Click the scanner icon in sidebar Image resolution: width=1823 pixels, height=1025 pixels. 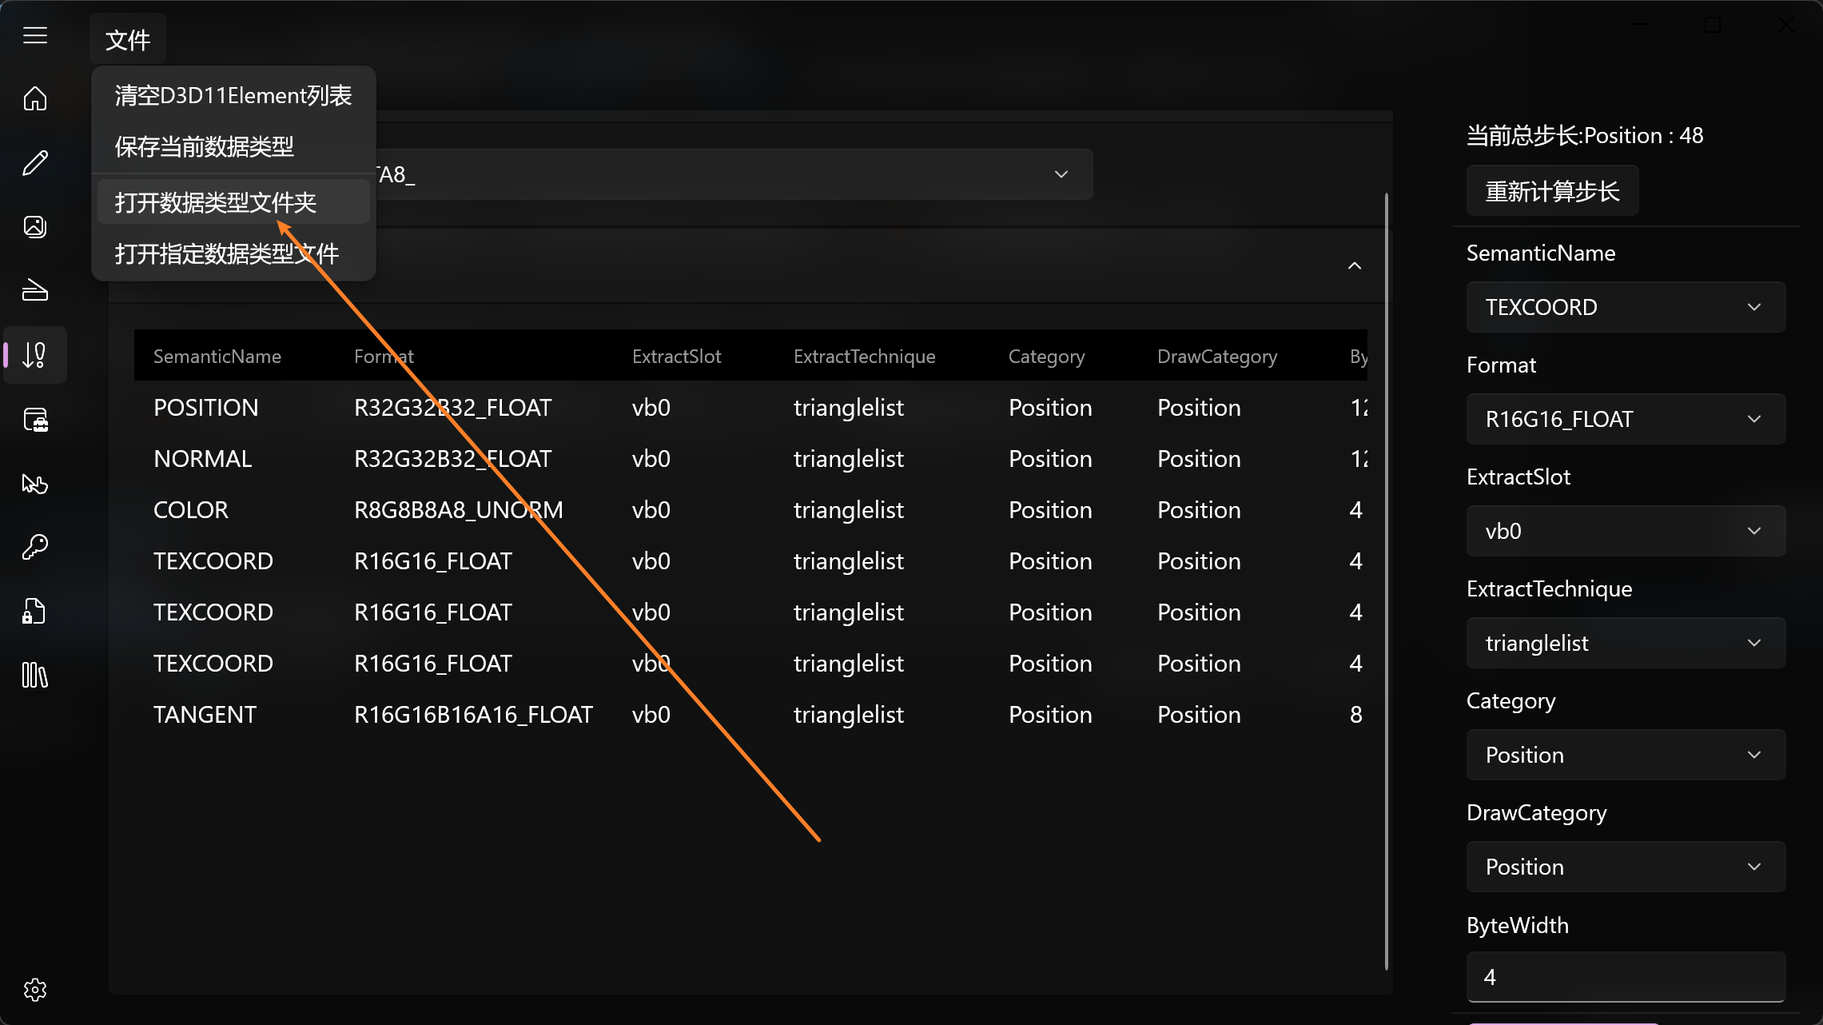click(35, 291)
